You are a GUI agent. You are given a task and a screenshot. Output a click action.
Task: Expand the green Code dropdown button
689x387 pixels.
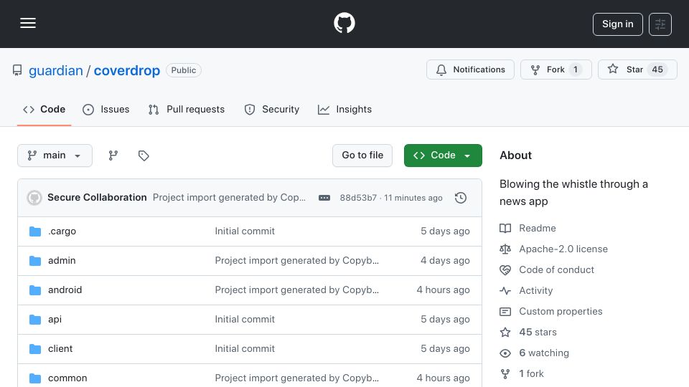(x=443, y=156)
